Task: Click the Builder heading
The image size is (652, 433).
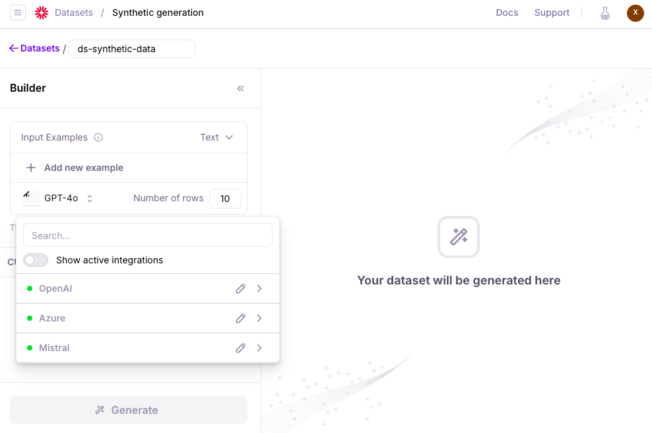Action: tap(28, 88)
